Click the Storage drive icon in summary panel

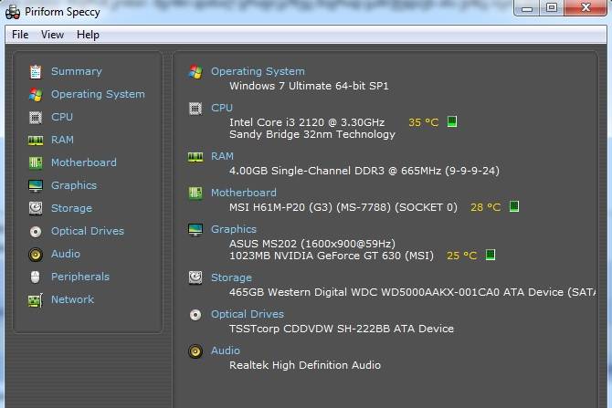(195, 277)
